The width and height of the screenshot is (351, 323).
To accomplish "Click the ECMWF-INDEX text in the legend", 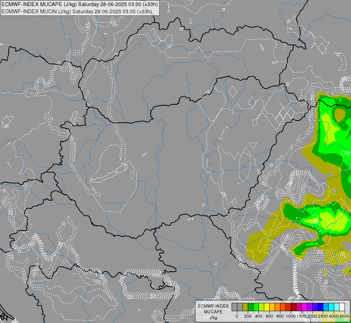I will pos(213,306).
